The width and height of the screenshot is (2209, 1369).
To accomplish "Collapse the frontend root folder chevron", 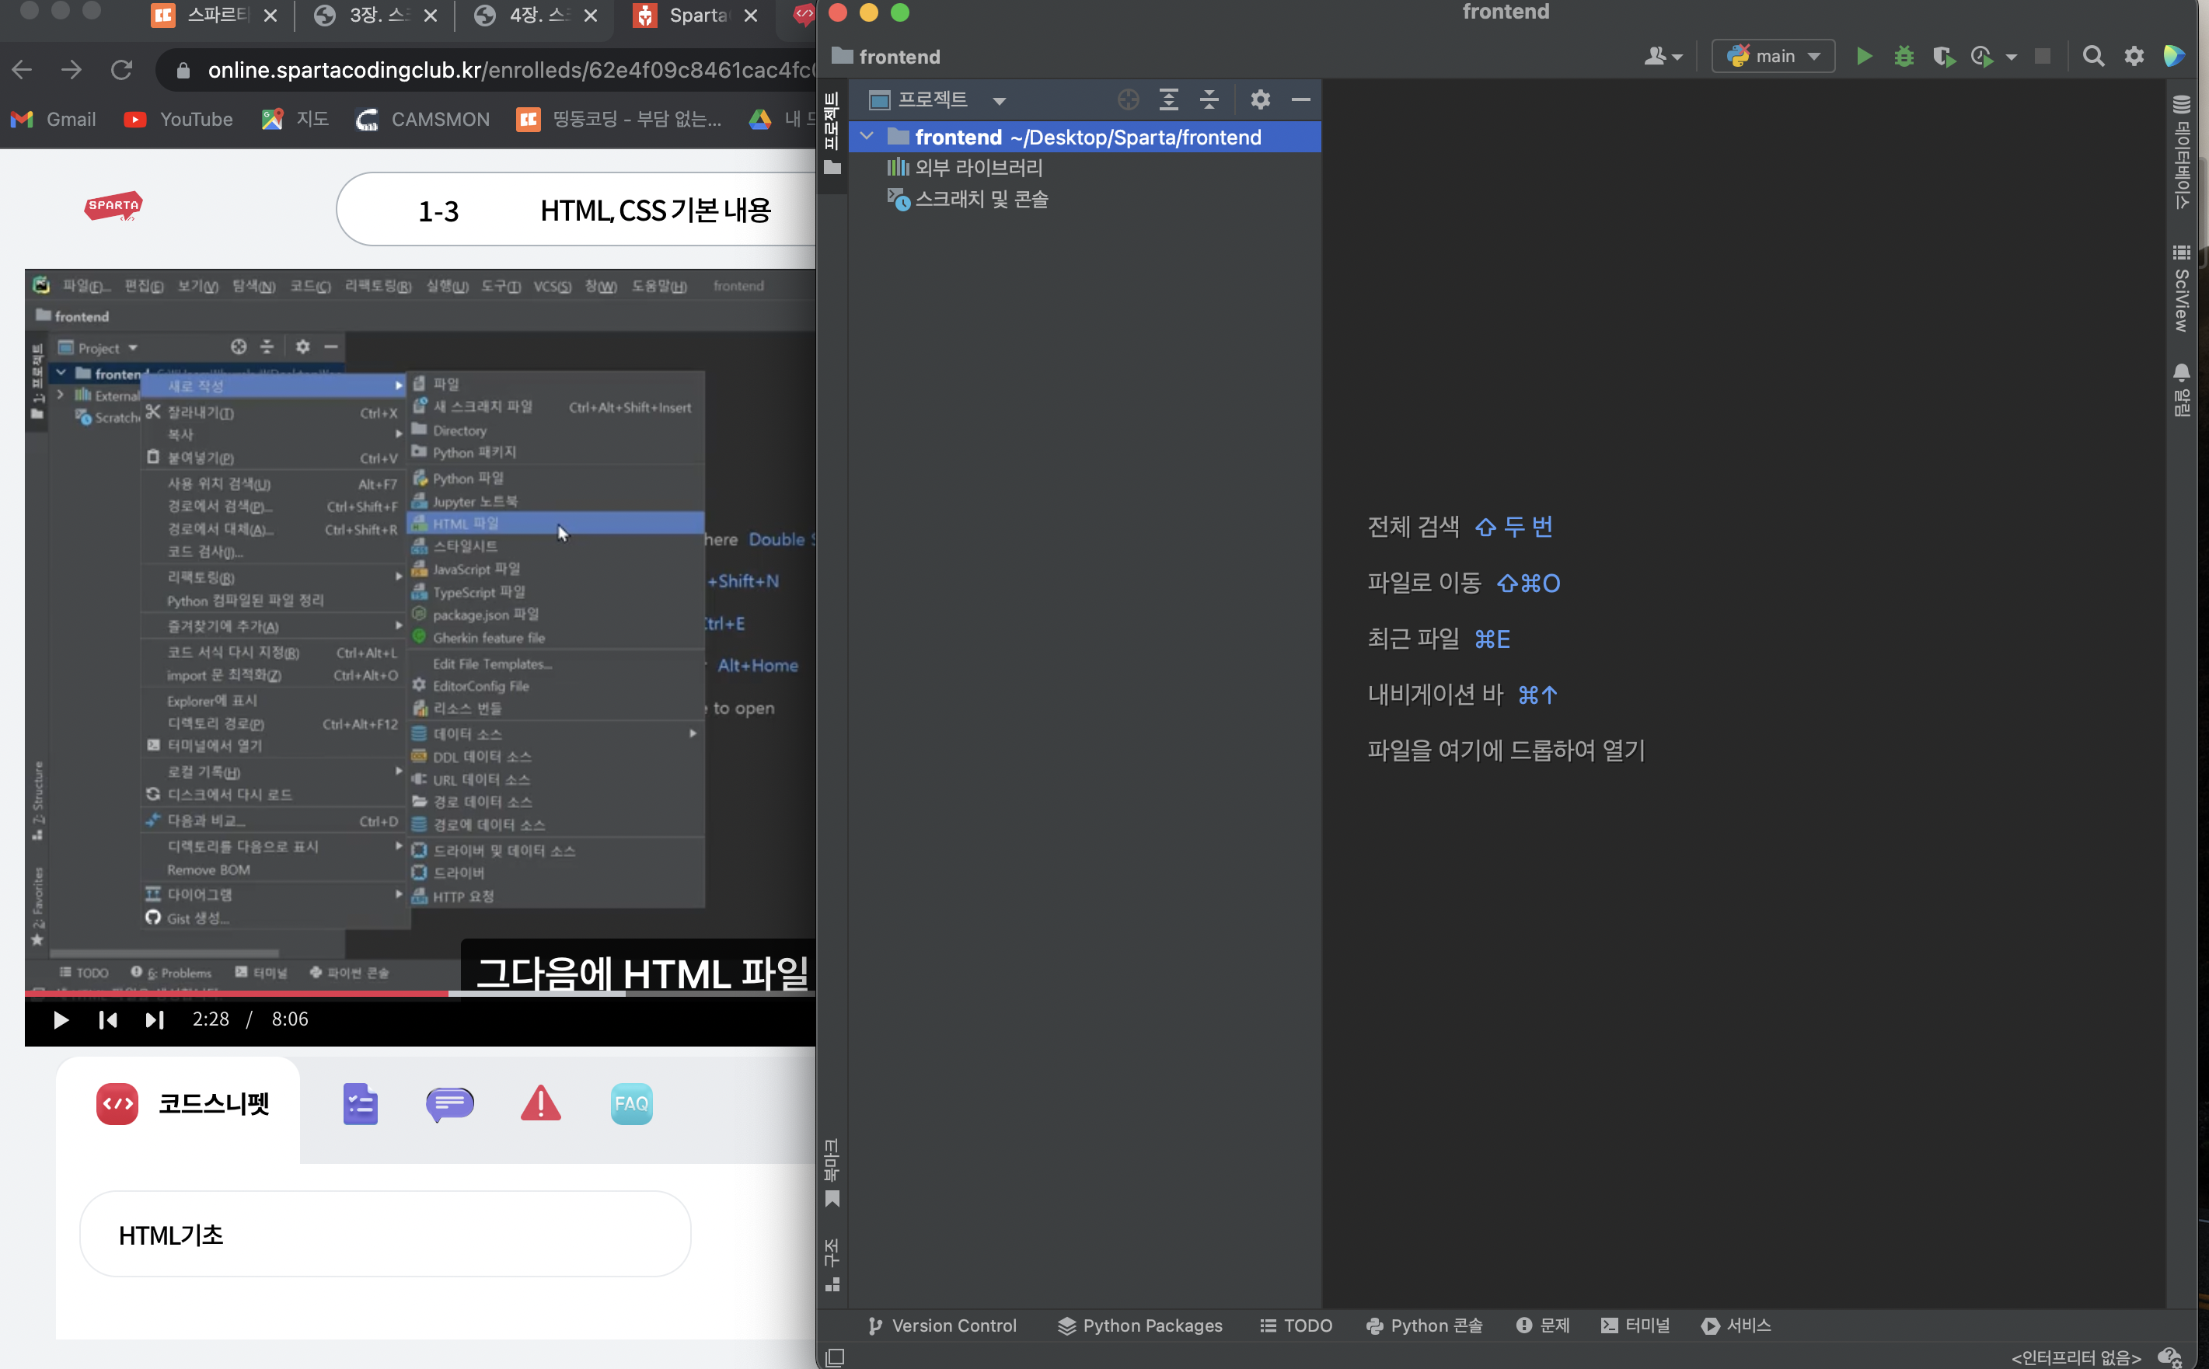I will coord(867,137).
